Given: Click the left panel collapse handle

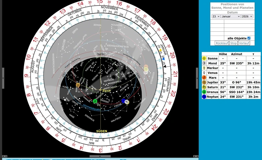Looking at the screenshot, I should coord(3,78).
